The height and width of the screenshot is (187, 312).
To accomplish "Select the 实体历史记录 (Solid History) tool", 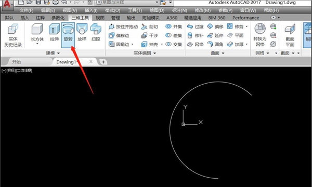I will tap(13, 35).
